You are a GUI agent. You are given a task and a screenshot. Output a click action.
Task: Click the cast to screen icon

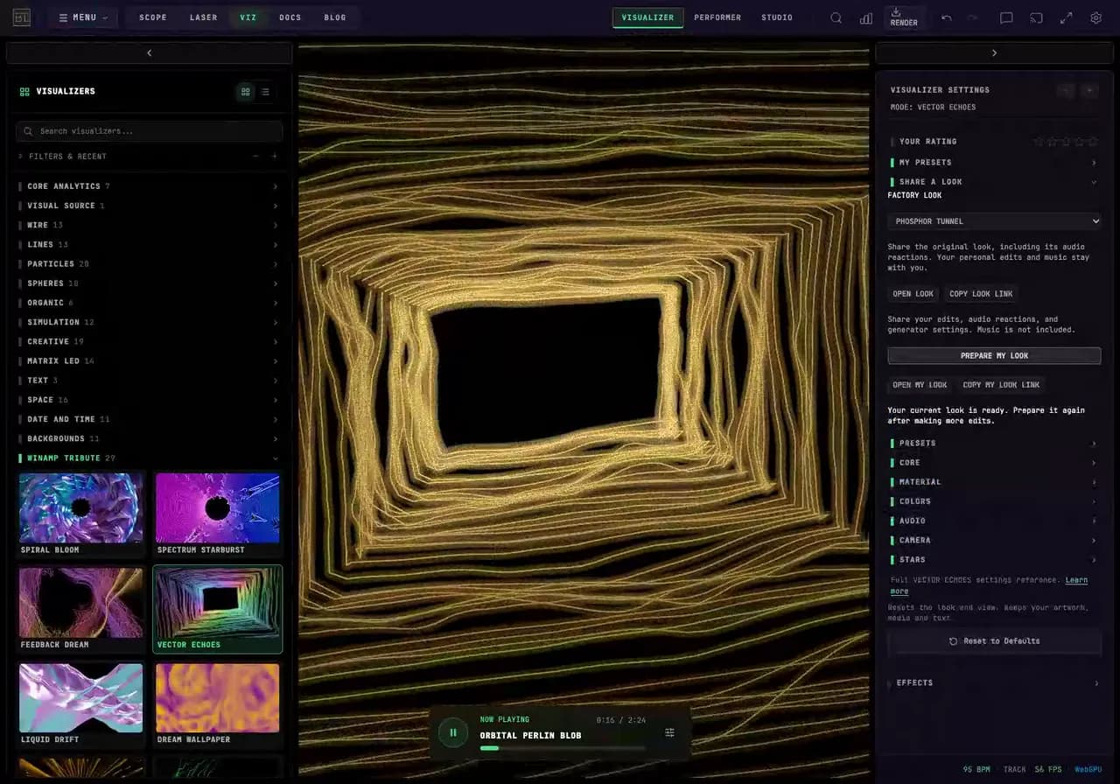click(1036, 17)
